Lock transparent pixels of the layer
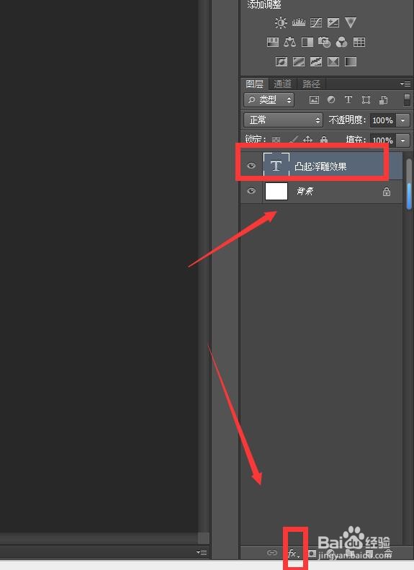The image size is (414, 570). click(x=276, y=139)
